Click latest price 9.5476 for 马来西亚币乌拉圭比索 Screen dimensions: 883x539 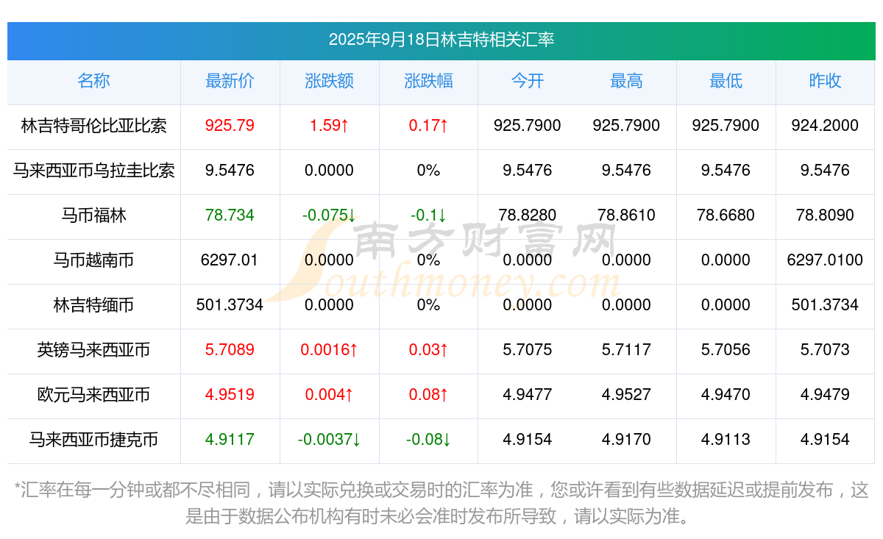[x=230, y=171]
